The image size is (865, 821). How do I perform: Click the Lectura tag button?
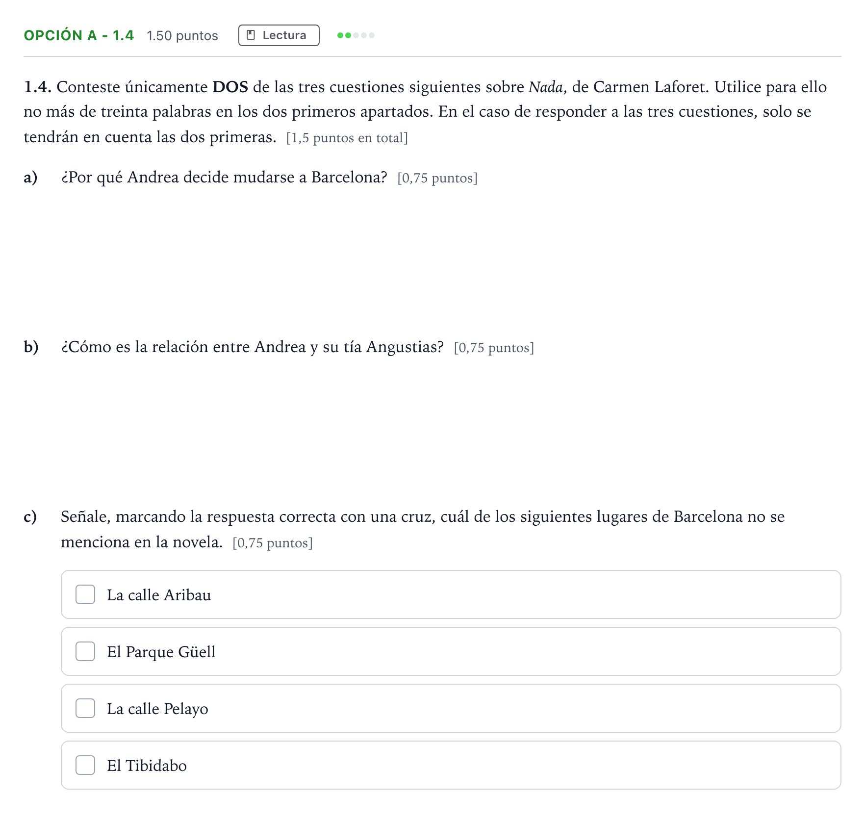point(279,35)
